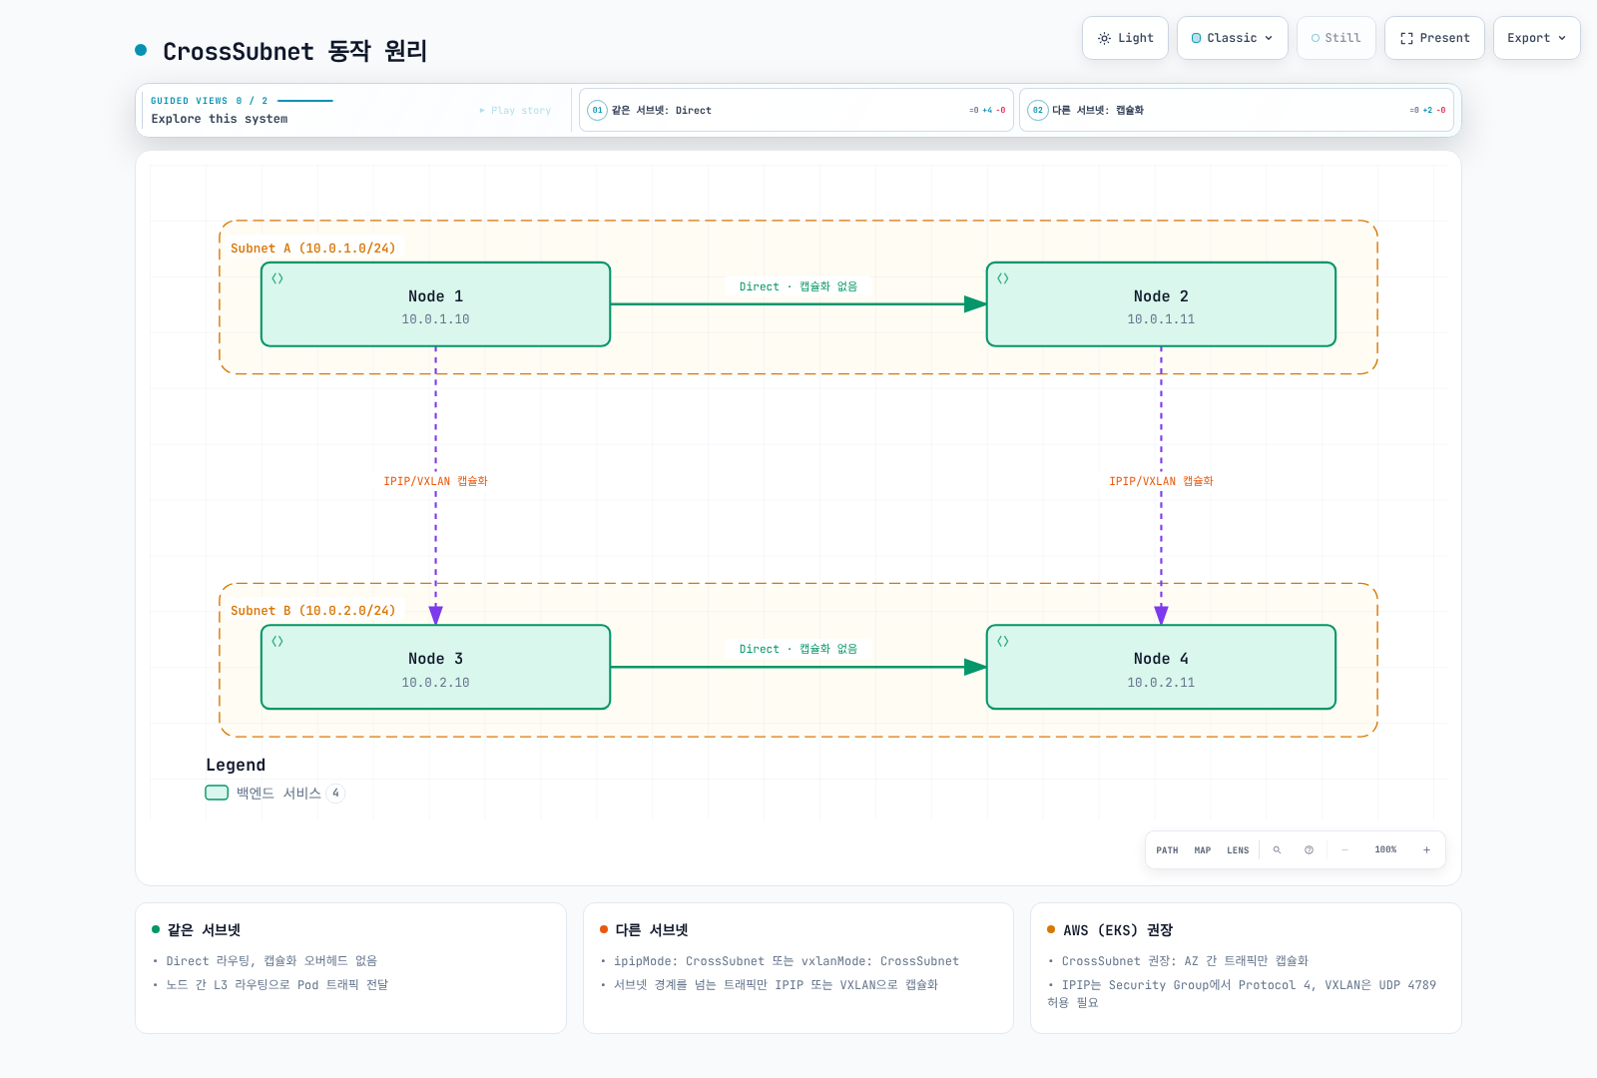Image resolution: width=1597 pixels, height=1078 pixels.
Task: Click the 백엔드 서비스 legend swatch
Action: 217,794
